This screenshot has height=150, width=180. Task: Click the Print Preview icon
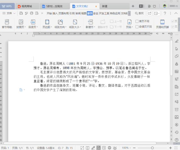click(x=37, y=13)
